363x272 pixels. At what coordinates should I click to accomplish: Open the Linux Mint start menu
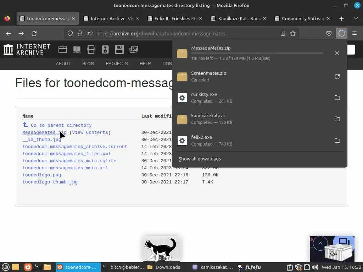pos(6,267)
